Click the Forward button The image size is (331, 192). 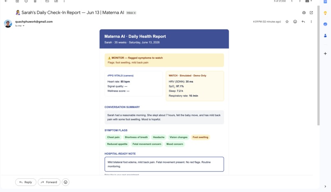[49, 182]
